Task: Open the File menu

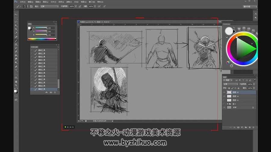Action: [x=23, y=2]
